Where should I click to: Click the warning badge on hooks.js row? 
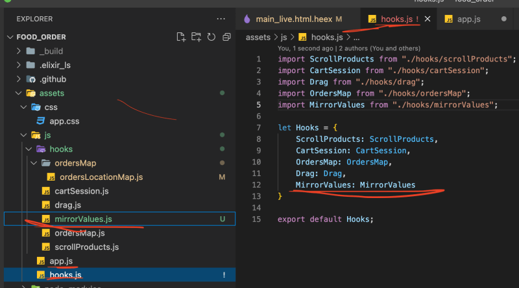[x=224, y=275]
